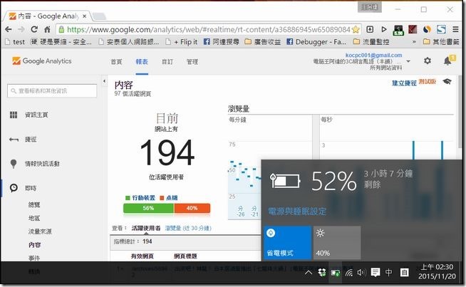The height and width of the screenshot is (287, 466).
Task: Open Chrome hamburger menu
Action: pyautogui.click(x=455, y=29)
